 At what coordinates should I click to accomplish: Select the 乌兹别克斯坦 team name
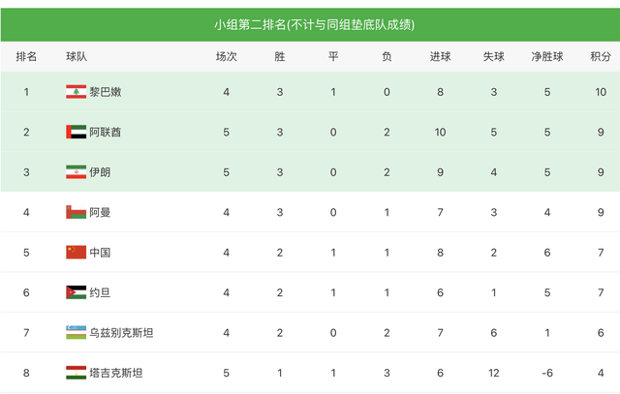[x=121, y=333]
